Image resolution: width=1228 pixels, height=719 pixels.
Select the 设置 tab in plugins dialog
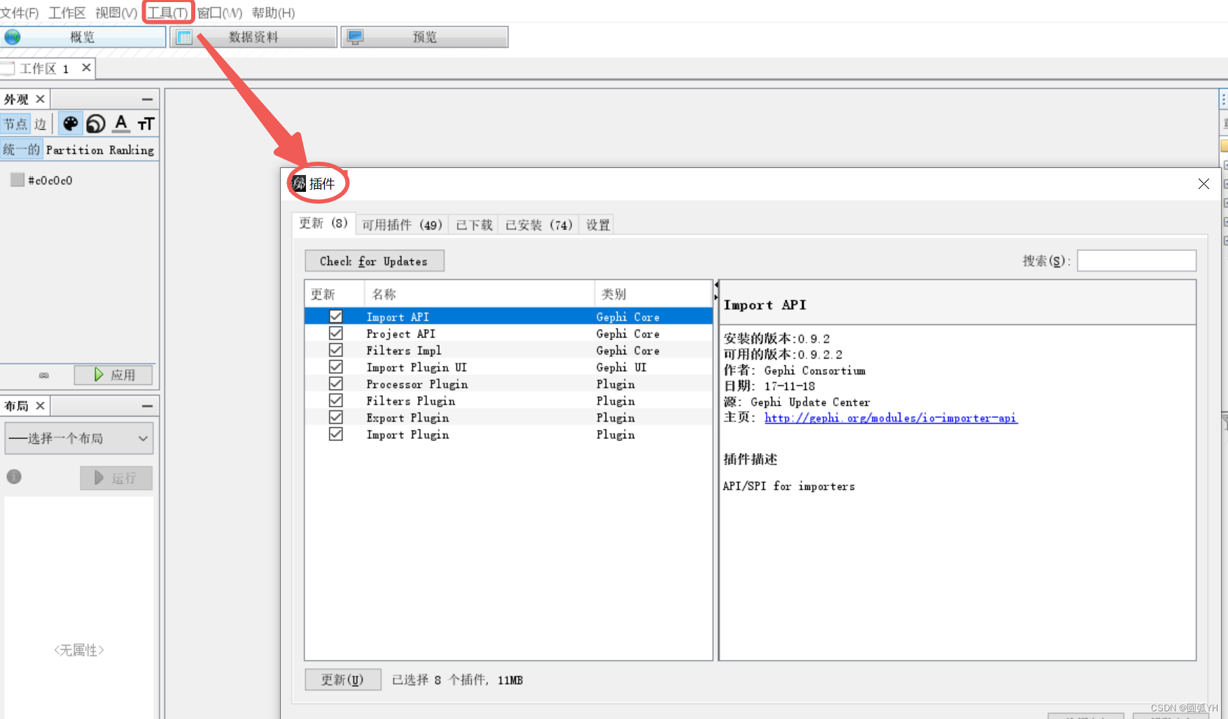[x=598, y=225]
